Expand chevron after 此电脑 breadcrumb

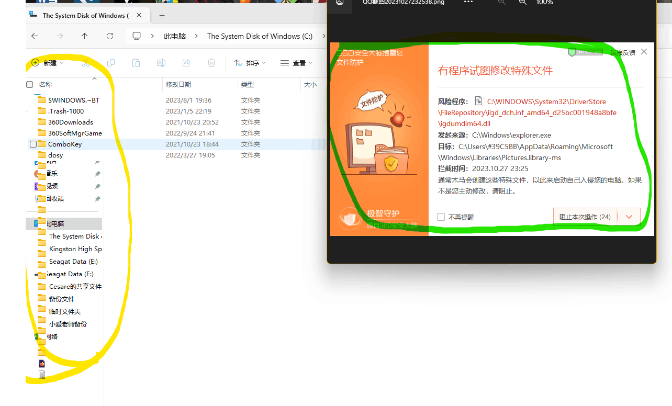197,36
